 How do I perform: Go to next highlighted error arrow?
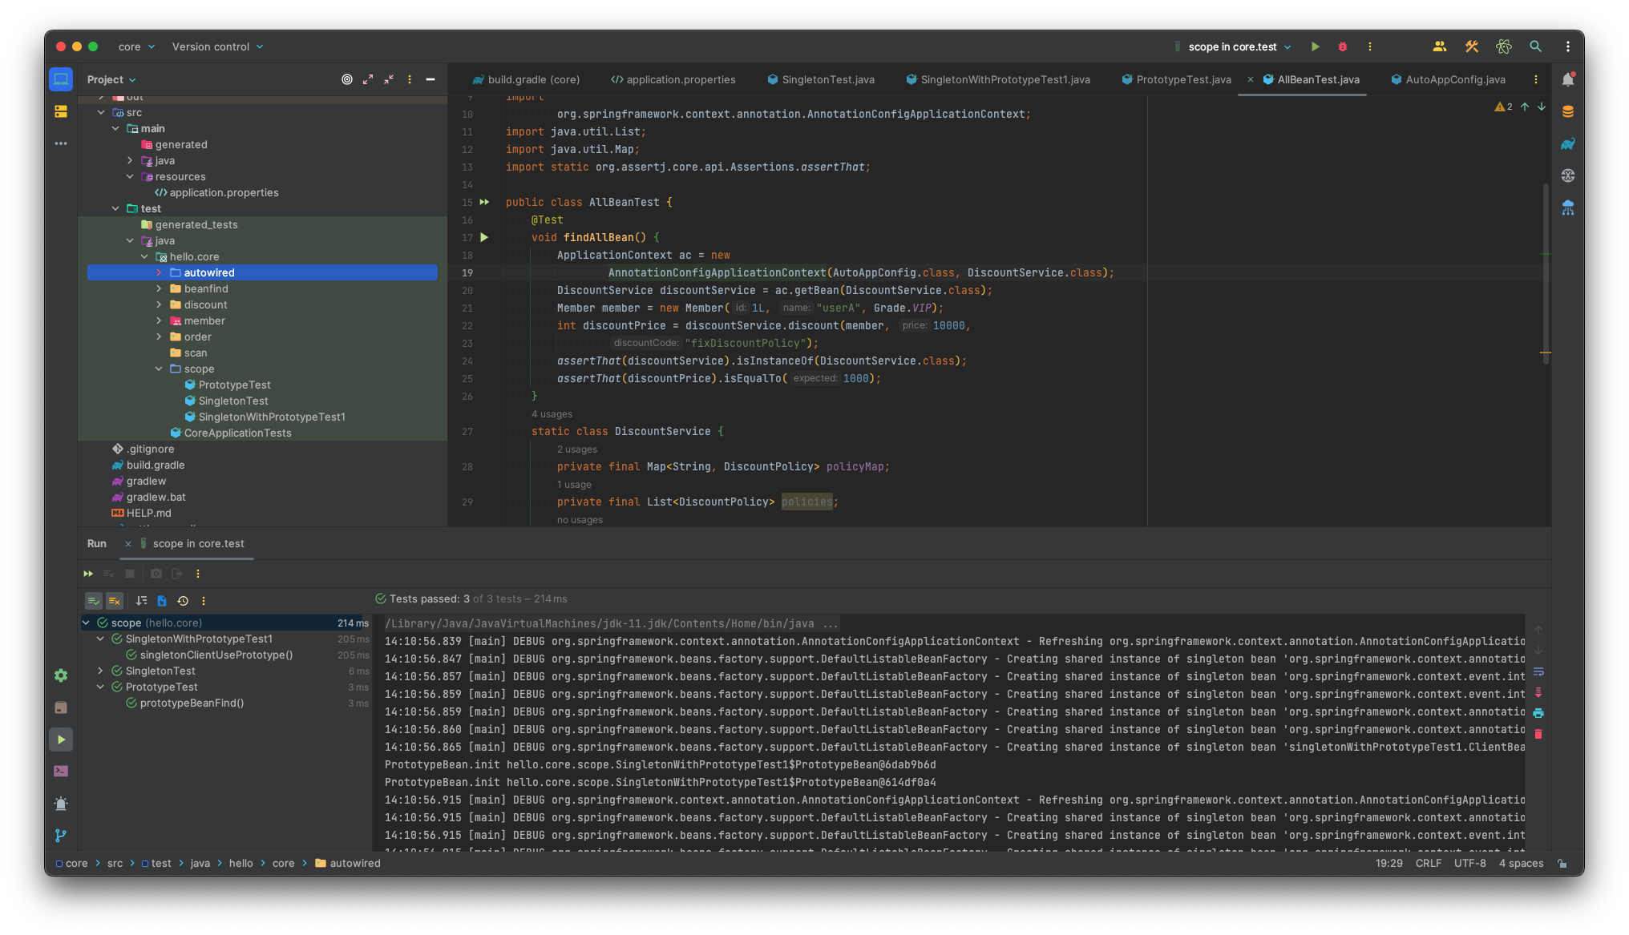1542,107
